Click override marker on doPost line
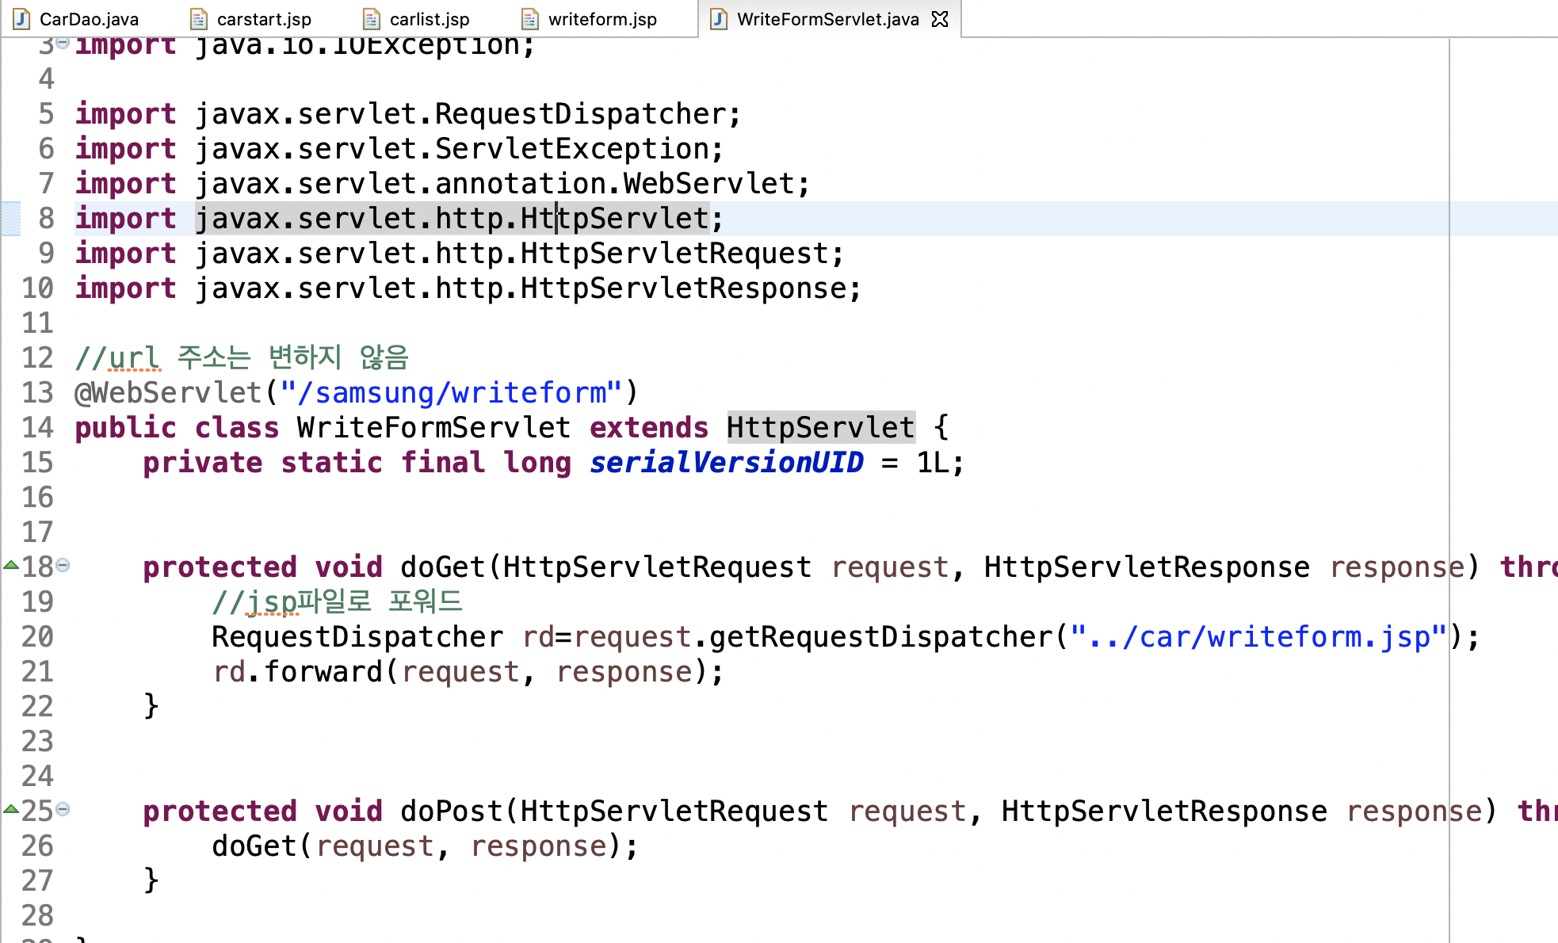 (11, 809)
